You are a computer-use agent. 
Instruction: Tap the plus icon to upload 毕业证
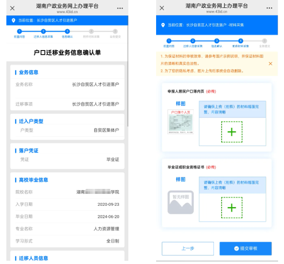pyautogui.click(x=232, y=208)
